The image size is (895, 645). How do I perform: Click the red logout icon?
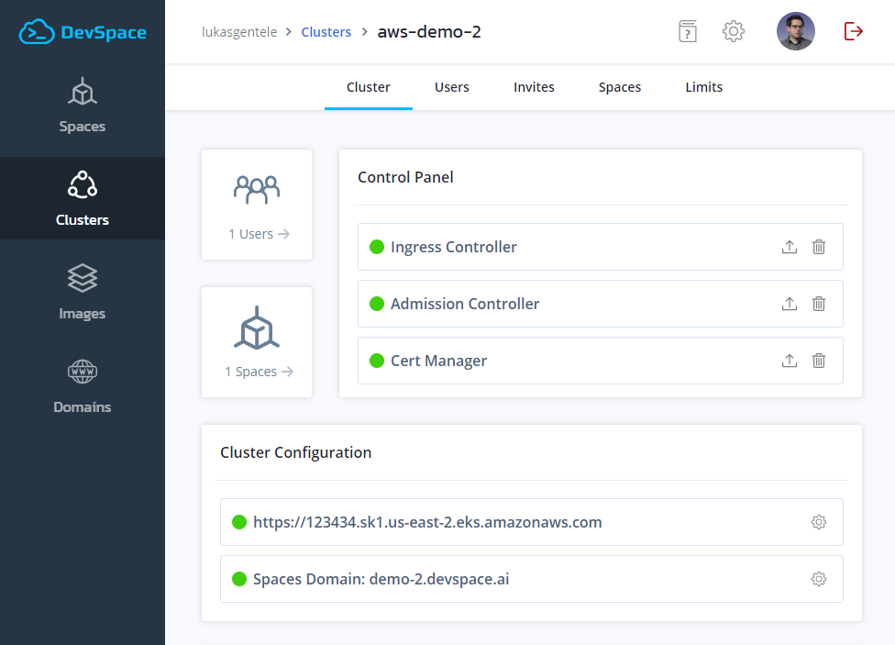(x=854, y=31)
